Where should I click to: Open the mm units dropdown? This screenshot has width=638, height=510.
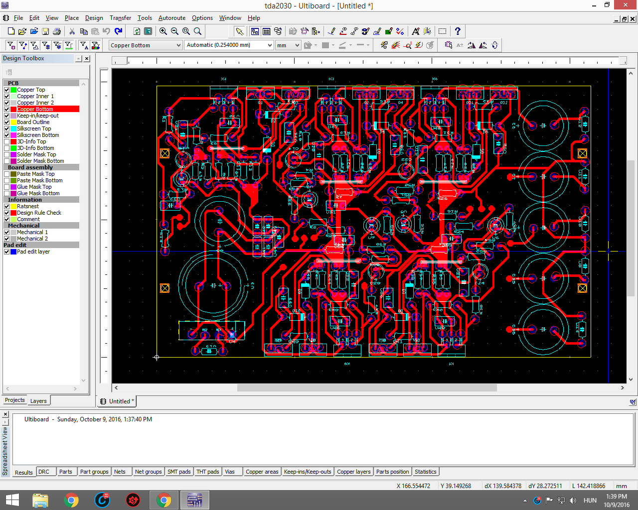coord(297,45)
